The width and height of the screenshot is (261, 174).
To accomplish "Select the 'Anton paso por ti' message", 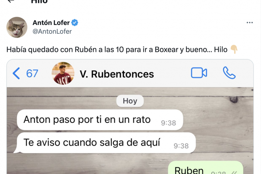I will [x=100, y=120].
